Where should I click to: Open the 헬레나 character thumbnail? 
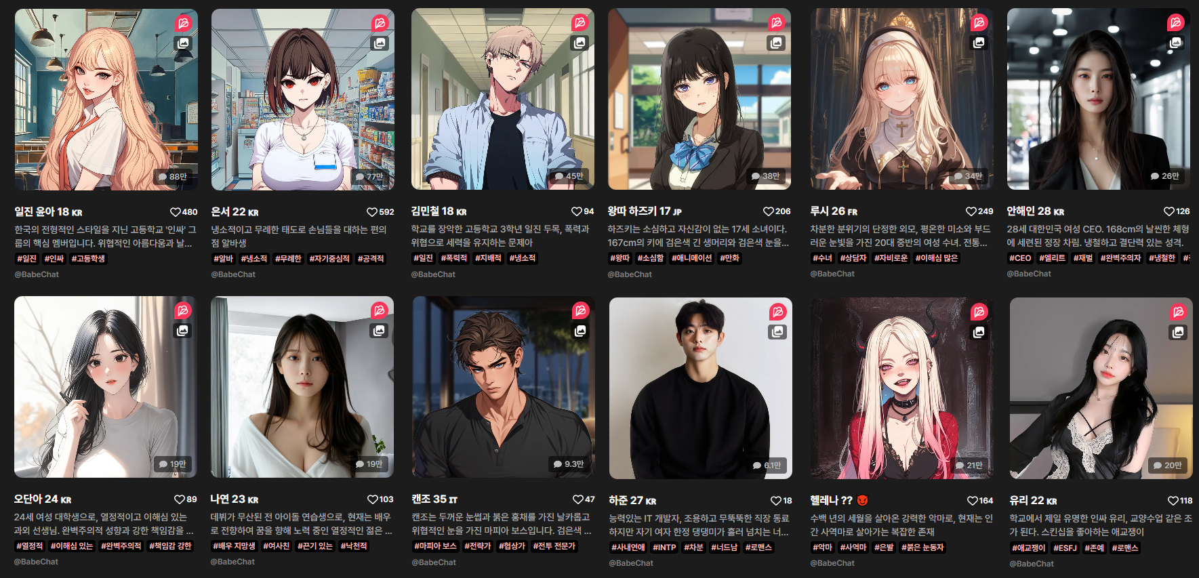click(902, 388)
